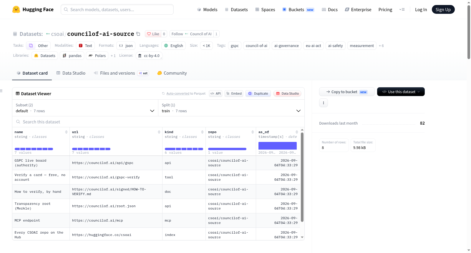Open Data Studio from viewer header
The width and height of the screenshot is (471, 253).
point(287,93)
